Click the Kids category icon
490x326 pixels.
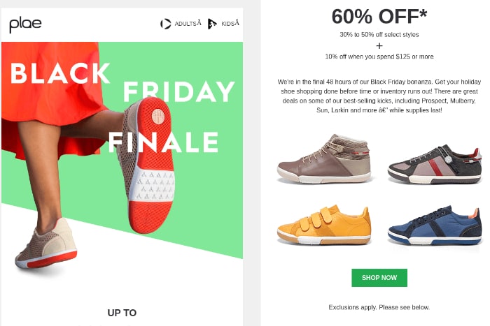[212, 24]
